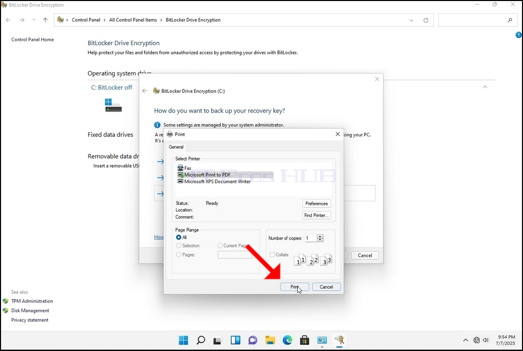Cancel the BitLocker wizard
The image size is (523, 351).
pos(365,255)
